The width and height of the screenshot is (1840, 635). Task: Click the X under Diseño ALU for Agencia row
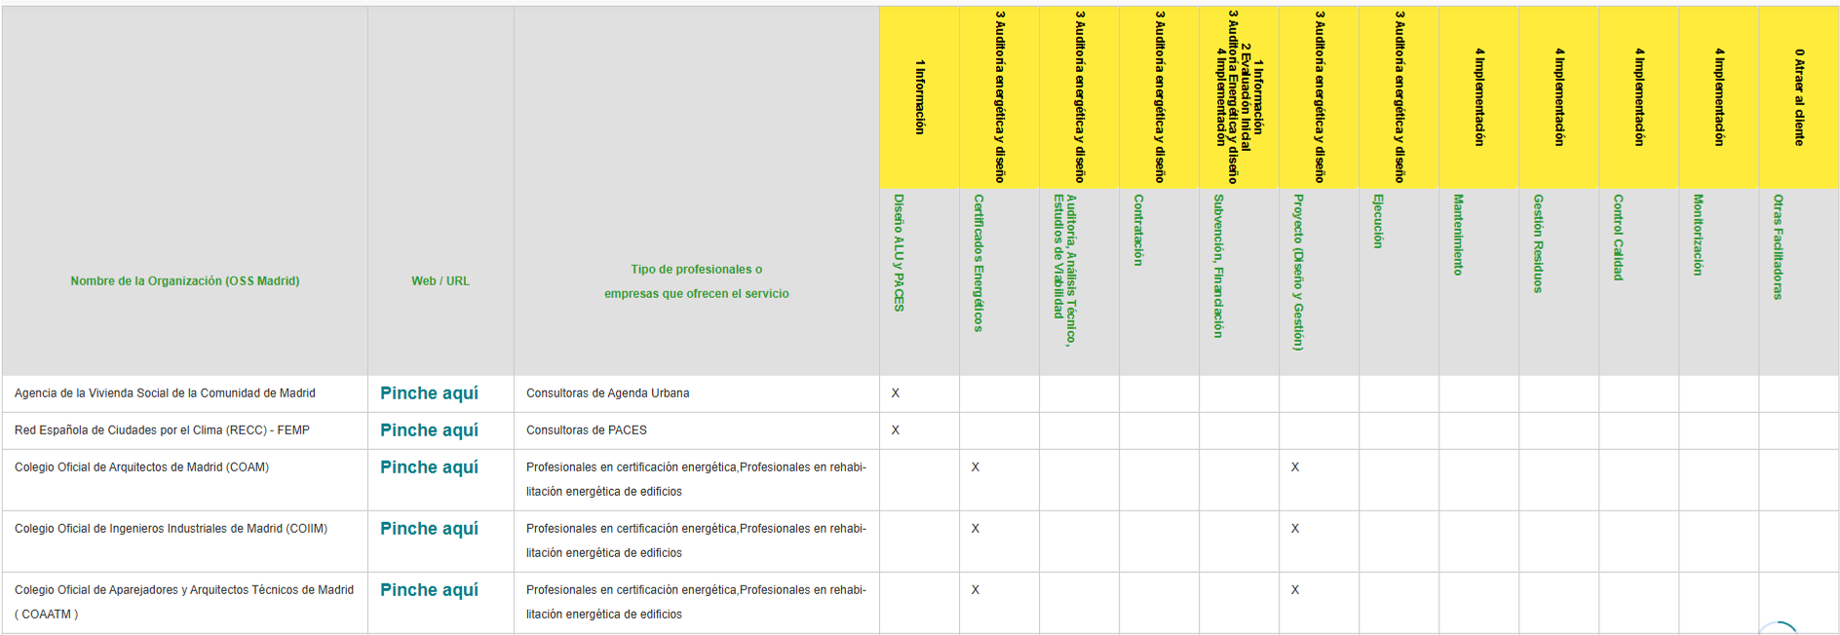896,393
